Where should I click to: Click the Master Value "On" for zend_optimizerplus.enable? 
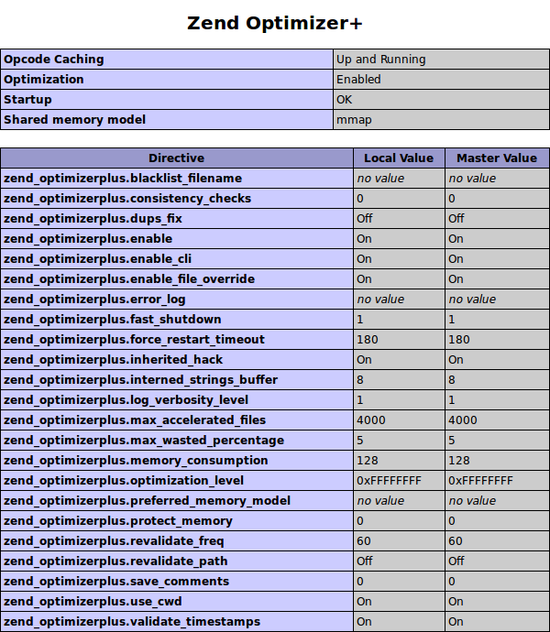point(456,239)
